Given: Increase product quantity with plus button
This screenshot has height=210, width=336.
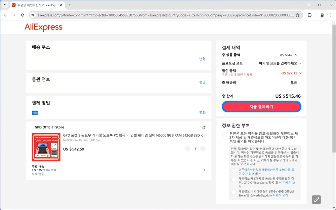Looking at the screenshot, I should click(203, 149).
